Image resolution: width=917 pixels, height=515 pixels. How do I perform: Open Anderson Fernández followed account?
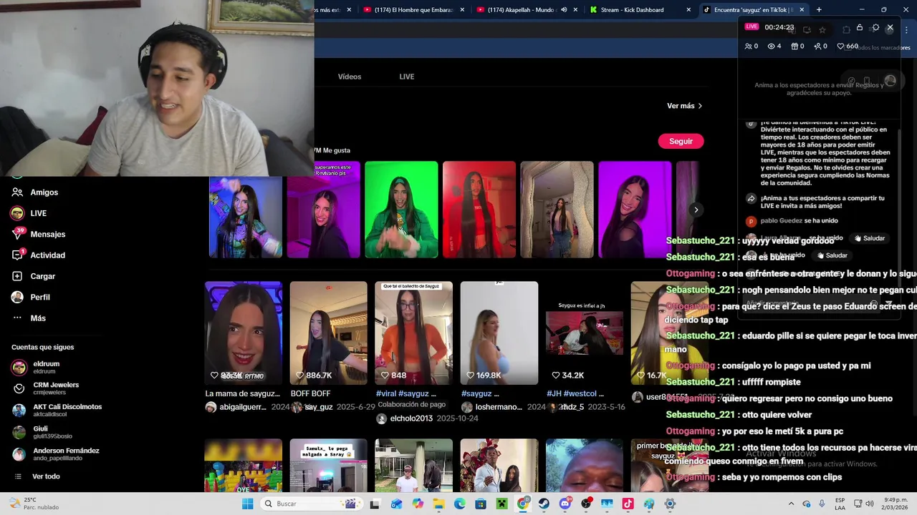click(56, 454)
